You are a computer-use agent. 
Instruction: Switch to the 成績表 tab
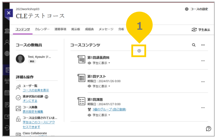point(89,29)
